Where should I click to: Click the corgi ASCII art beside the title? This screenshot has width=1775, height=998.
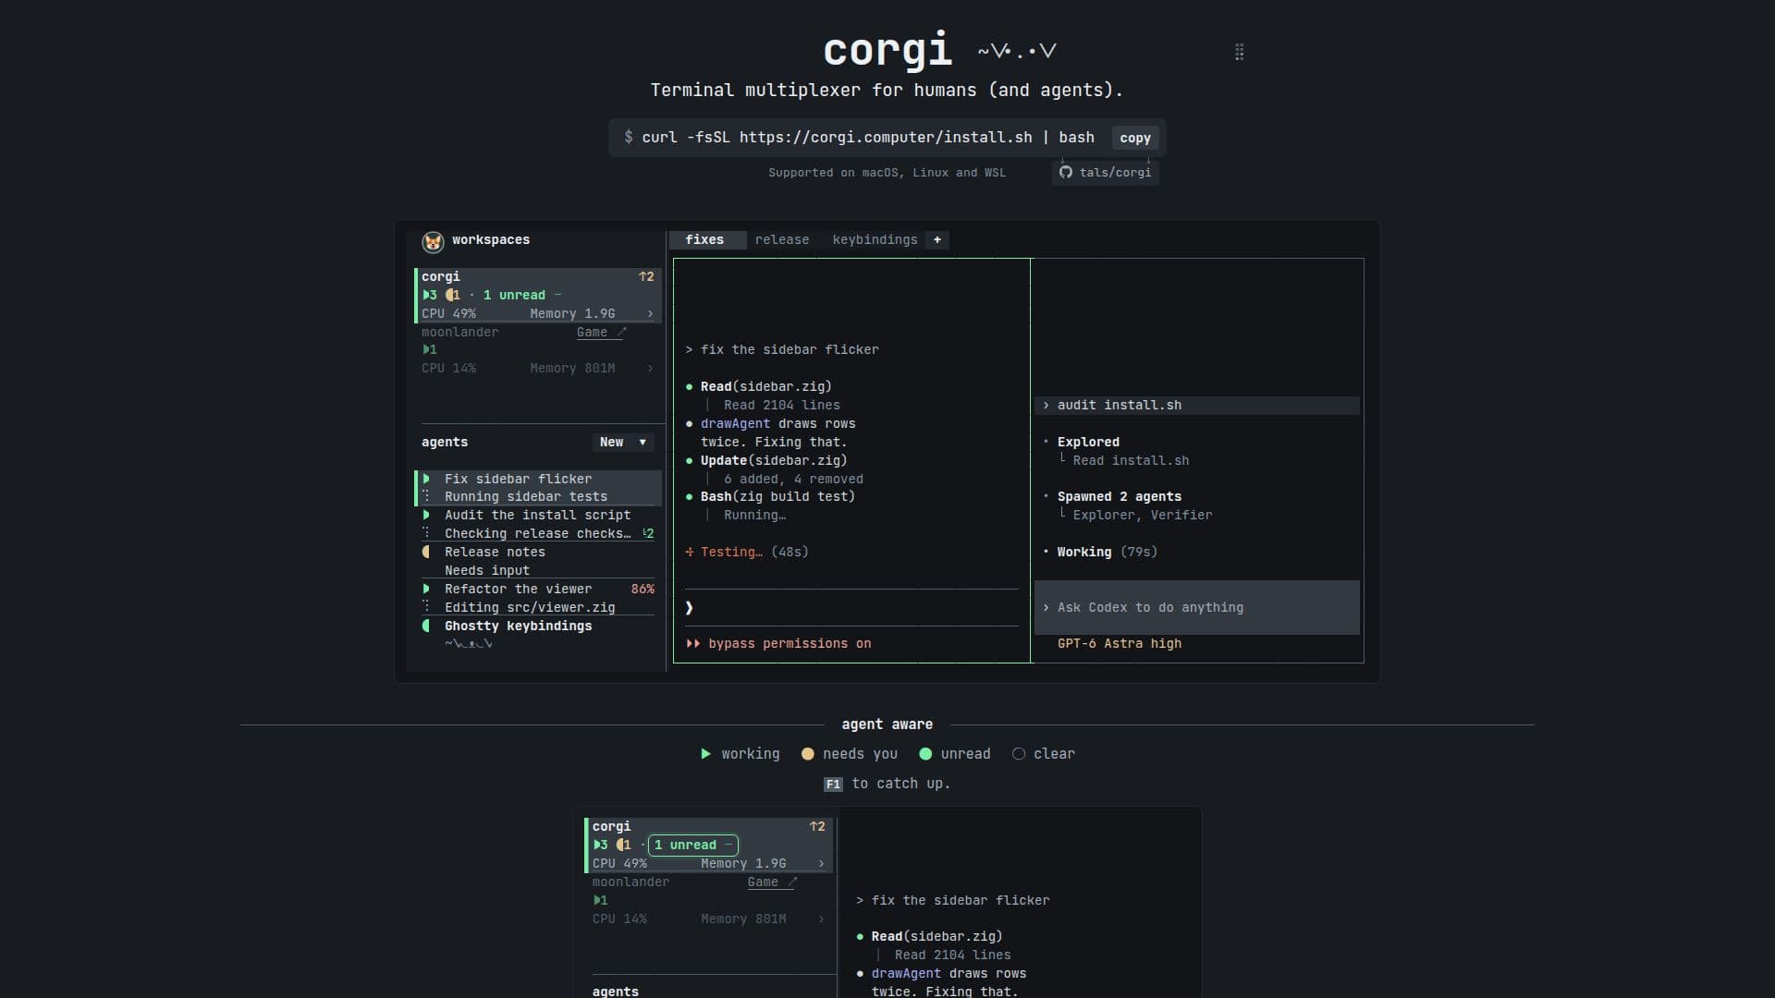pos(1017,51)
